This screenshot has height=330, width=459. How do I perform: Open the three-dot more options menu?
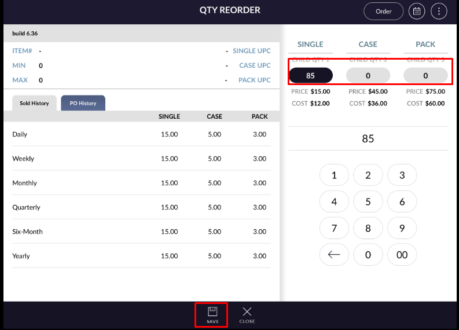(439, 11)
